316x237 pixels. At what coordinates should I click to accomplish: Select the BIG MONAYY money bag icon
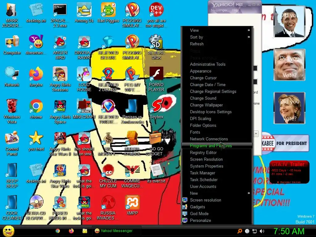click(108, 143)
